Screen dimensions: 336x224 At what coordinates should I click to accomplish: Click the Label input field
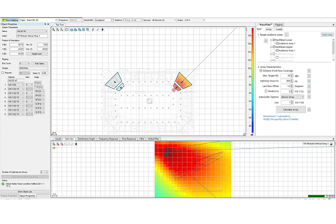pyautogui.click(x=32, y=36)
